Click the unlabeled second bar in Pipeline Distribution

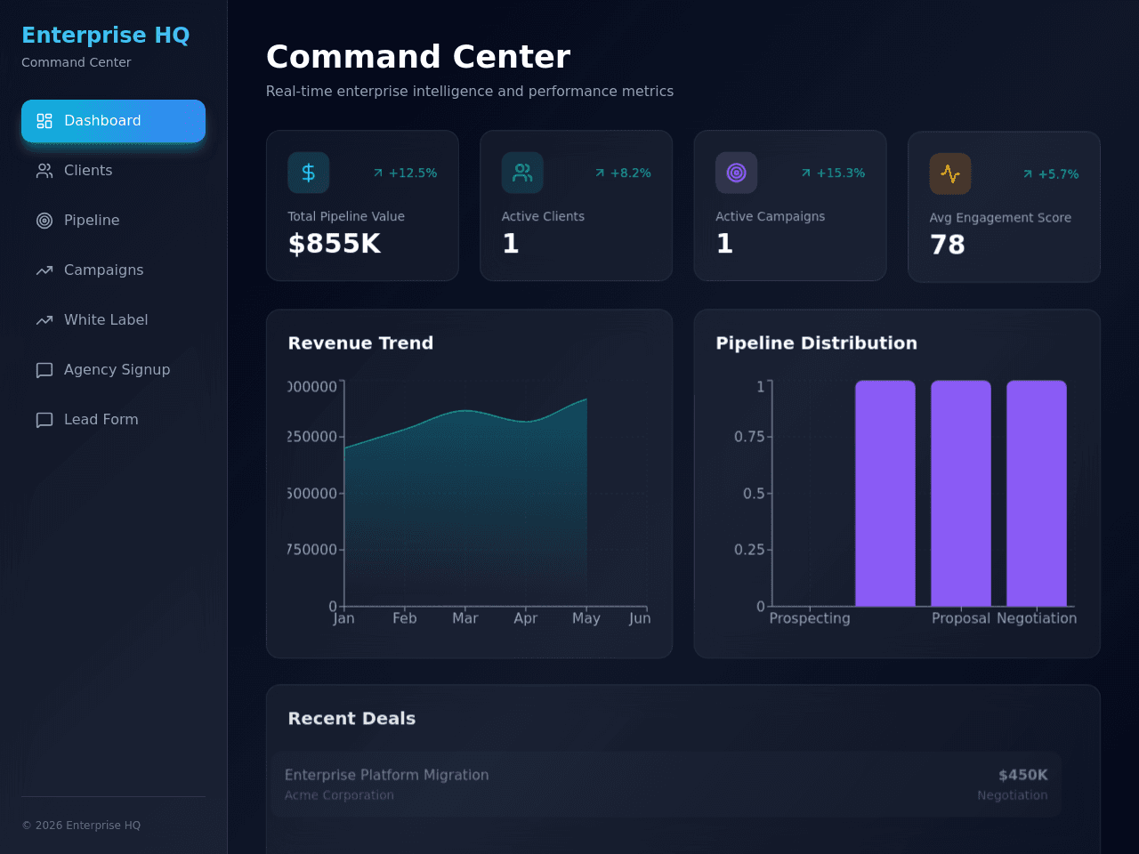pos(885,494)
